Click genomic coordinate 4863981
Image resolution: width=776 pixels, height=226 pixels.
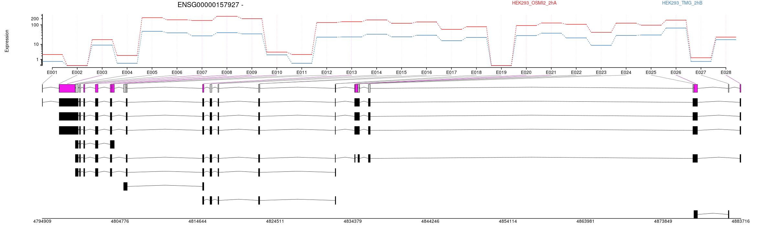tap(586, 221)
